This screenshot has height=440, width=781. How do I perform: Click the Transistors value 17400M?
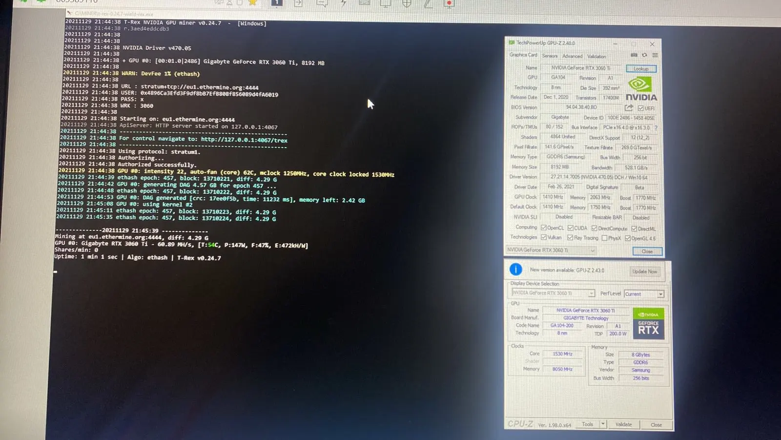click(x=611, y=98)
